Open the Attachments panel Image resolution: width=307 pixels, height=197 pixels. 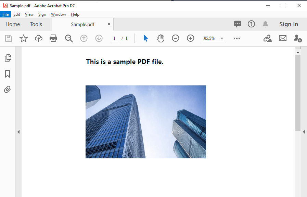(8, 89)
